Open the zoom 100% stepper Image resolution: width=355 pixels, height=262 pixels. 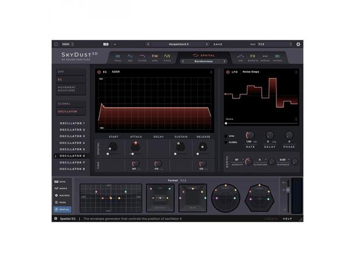coord(73,44)
